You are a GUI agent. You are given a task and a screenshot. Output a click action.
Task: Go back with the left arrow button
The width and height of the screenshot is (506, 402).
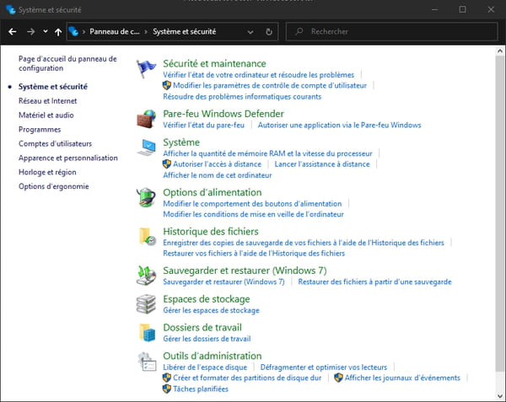click(13, 31)
